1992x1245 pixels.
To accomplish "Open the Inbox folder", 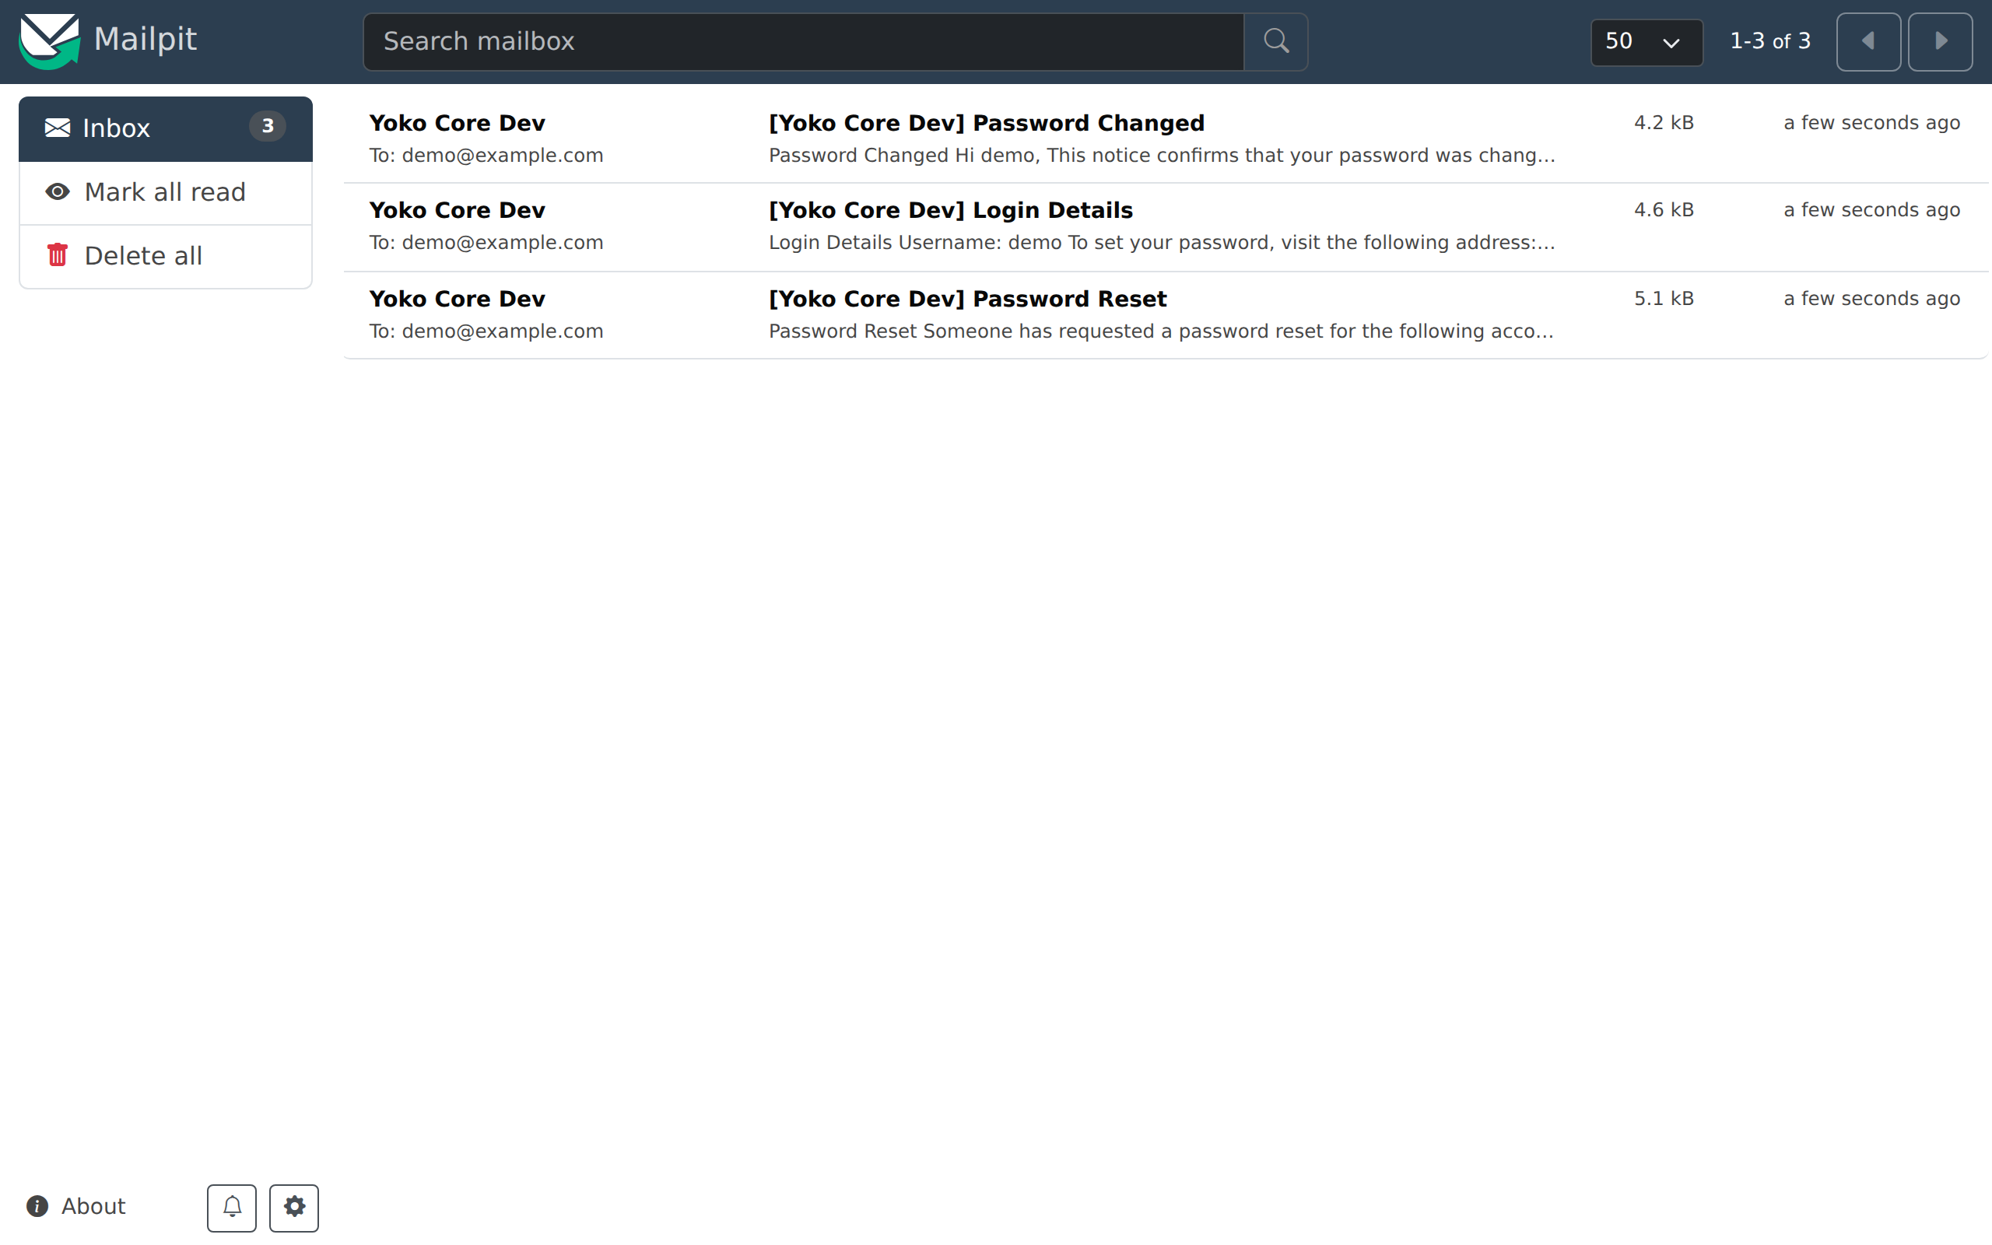I will pos(166,128).
